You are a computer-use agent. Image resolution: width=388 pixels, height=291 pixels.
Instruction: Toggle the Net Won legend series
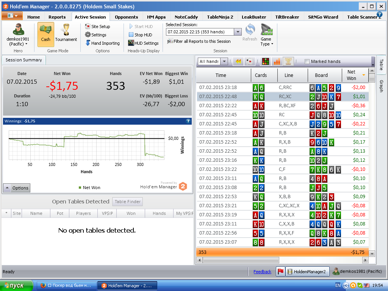(x=89, y=188)
